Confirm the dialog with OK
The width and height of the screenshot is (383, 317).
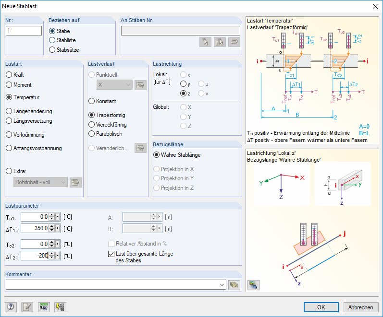tap(321, 307)
